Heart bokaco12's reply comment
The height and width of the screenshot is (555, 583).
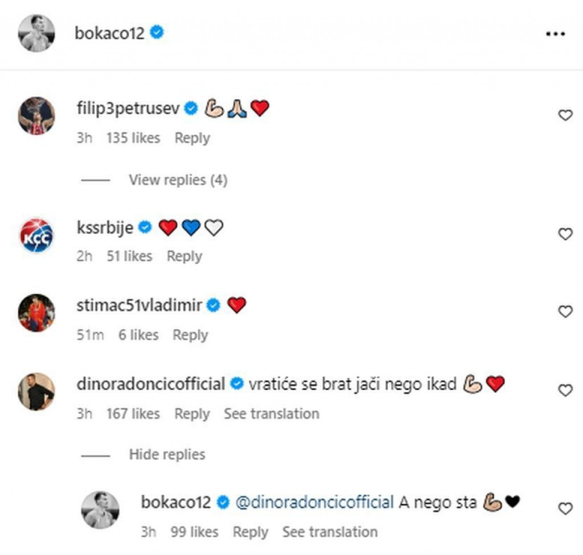point(565,509)
